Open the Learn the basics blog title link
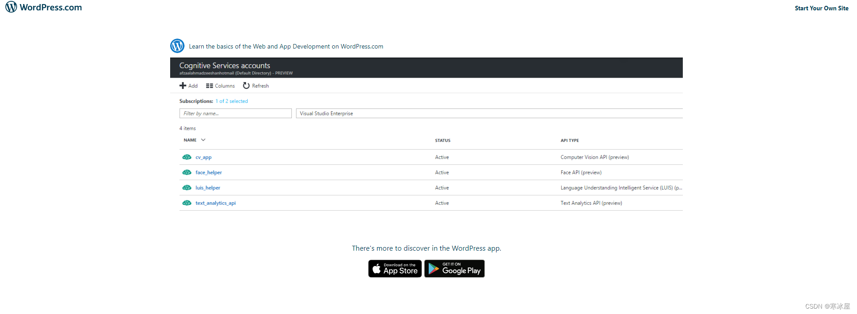This screenshot has width=857, height=314. [x=286, y=46]
